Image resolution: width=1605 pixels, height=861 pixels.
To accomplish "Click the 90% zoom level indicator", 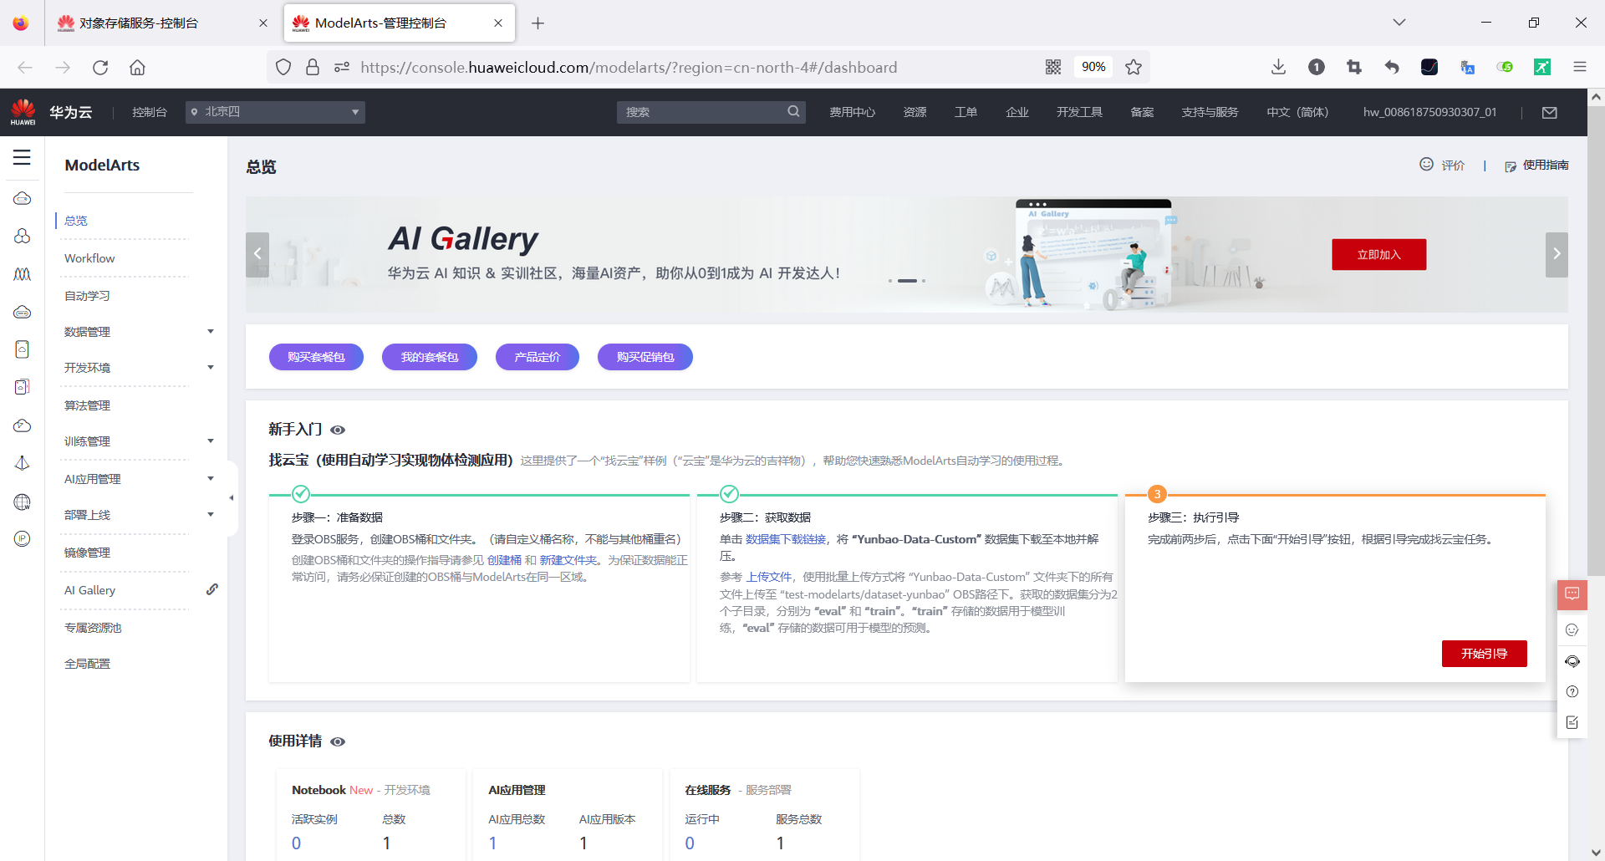I will (x=1093, y=67).
